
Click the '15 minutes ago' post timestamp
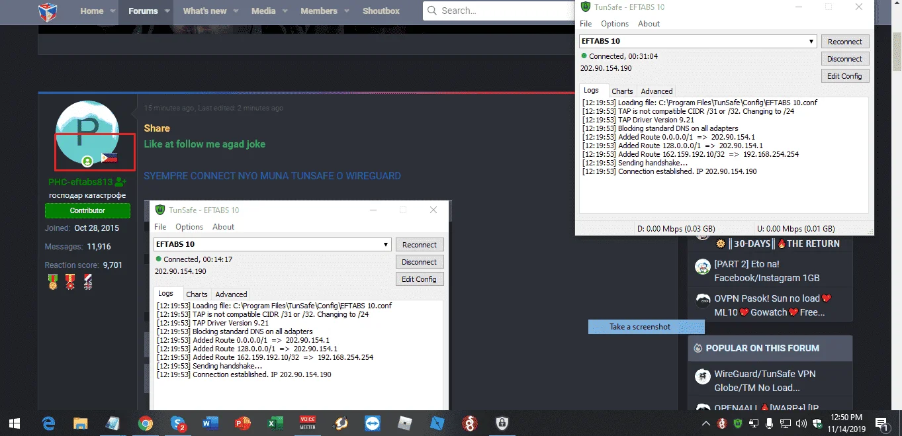point(169,108)
